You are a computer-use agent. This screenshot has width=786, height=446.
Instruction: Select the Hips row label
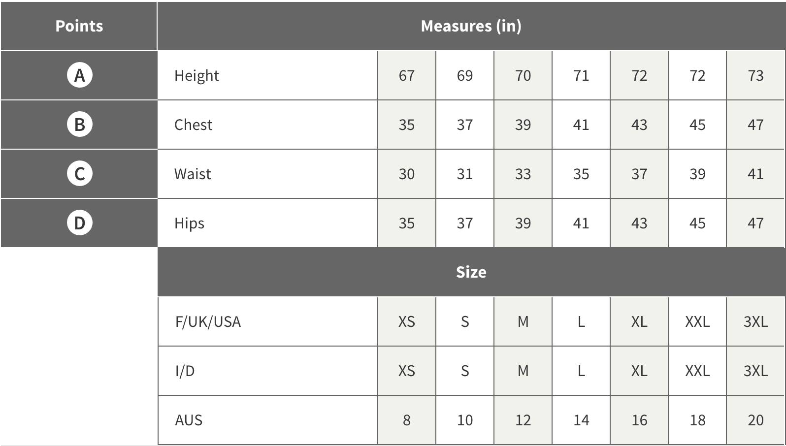click(x=189, y=223)
